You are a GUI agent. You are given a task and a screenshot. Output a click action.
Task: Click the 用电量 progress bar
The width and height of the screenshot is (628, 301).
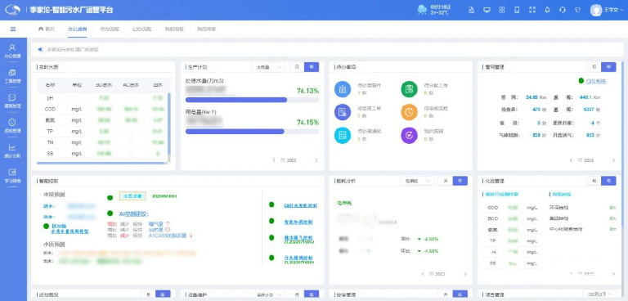252,132
